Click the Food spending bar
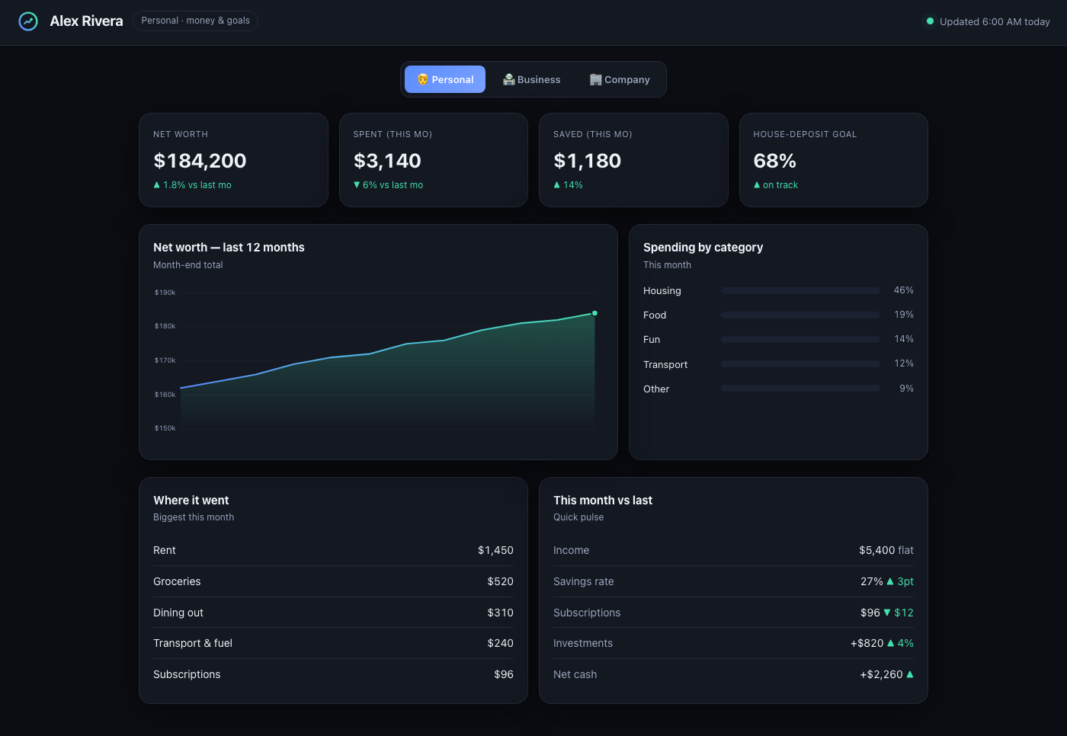This screenshot has height=736, width=1067. 800,315
